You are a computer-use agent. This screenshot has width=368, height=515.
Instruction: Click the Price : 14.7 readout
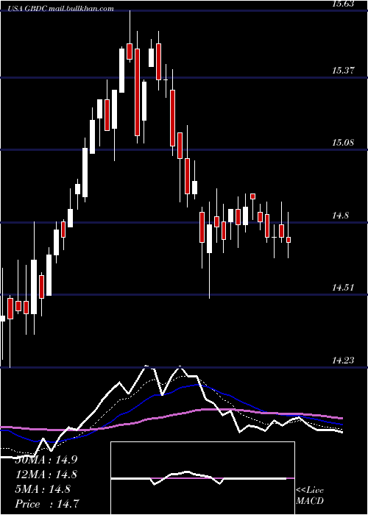tap(47, 503)
